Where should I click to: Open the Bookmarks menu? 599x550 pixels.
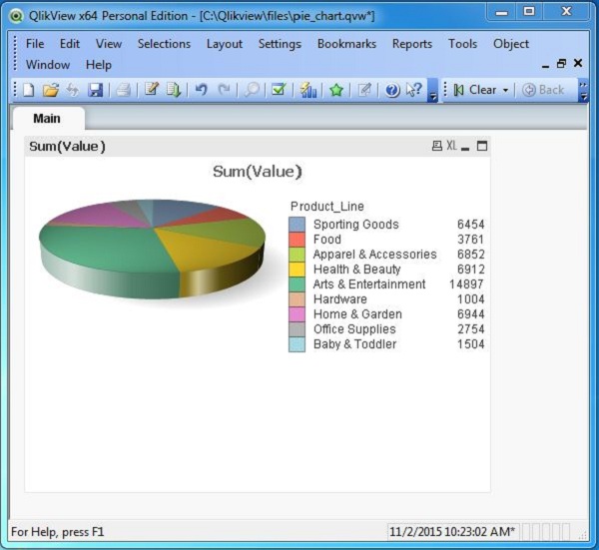point(346,44)
